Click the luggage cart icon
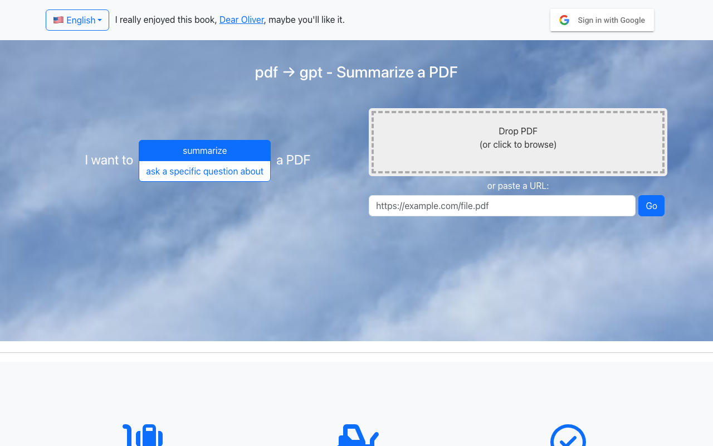Viewport: 713px width, 446px height. click(x=143, y=436)
